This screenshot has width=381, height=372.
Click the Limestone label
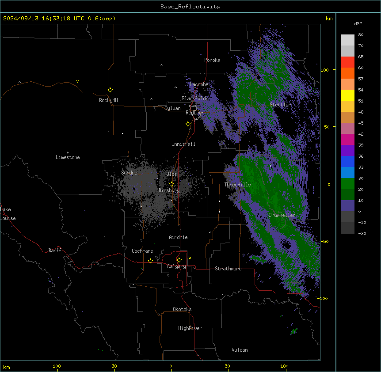(x=68, y=157)
